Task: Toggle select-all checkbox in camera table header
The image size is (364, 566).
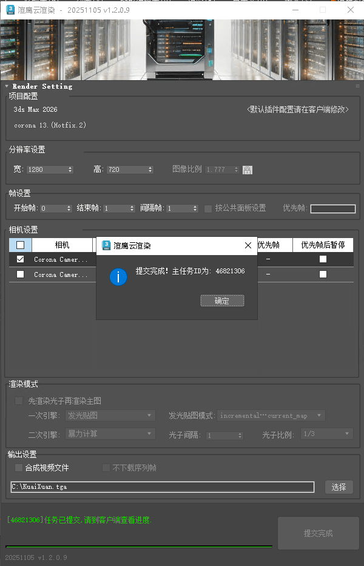Action: tap(21, 245)
